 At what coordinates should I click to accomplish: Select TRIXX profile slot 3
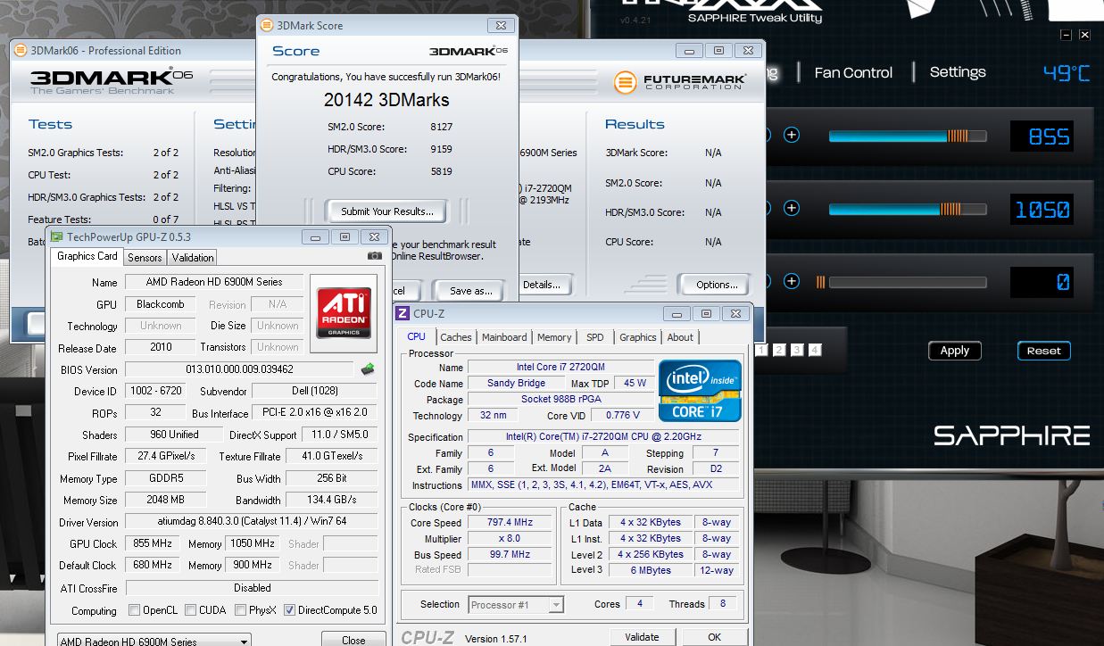click(797, 350)
